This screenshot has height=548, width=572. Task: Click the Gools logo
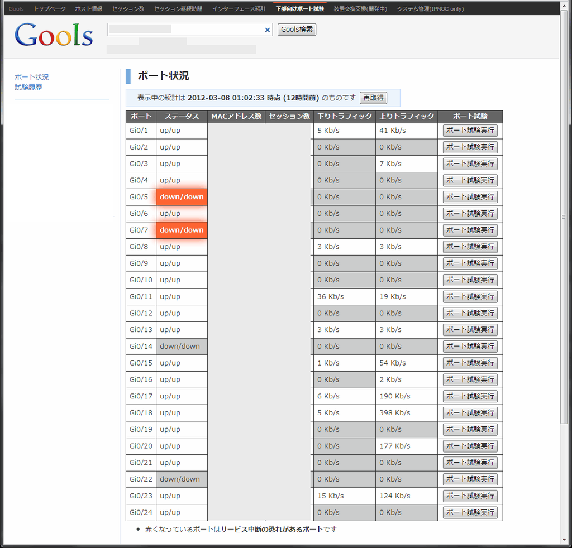[54, 35]
